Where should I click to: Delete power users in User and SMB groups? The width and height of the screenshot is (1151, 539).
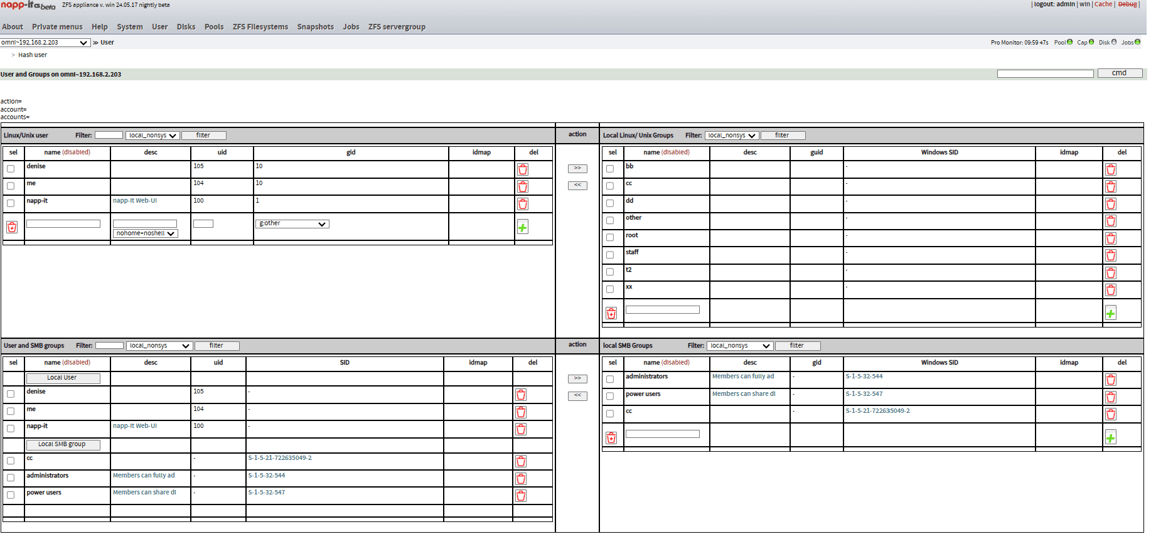point(521,496)
